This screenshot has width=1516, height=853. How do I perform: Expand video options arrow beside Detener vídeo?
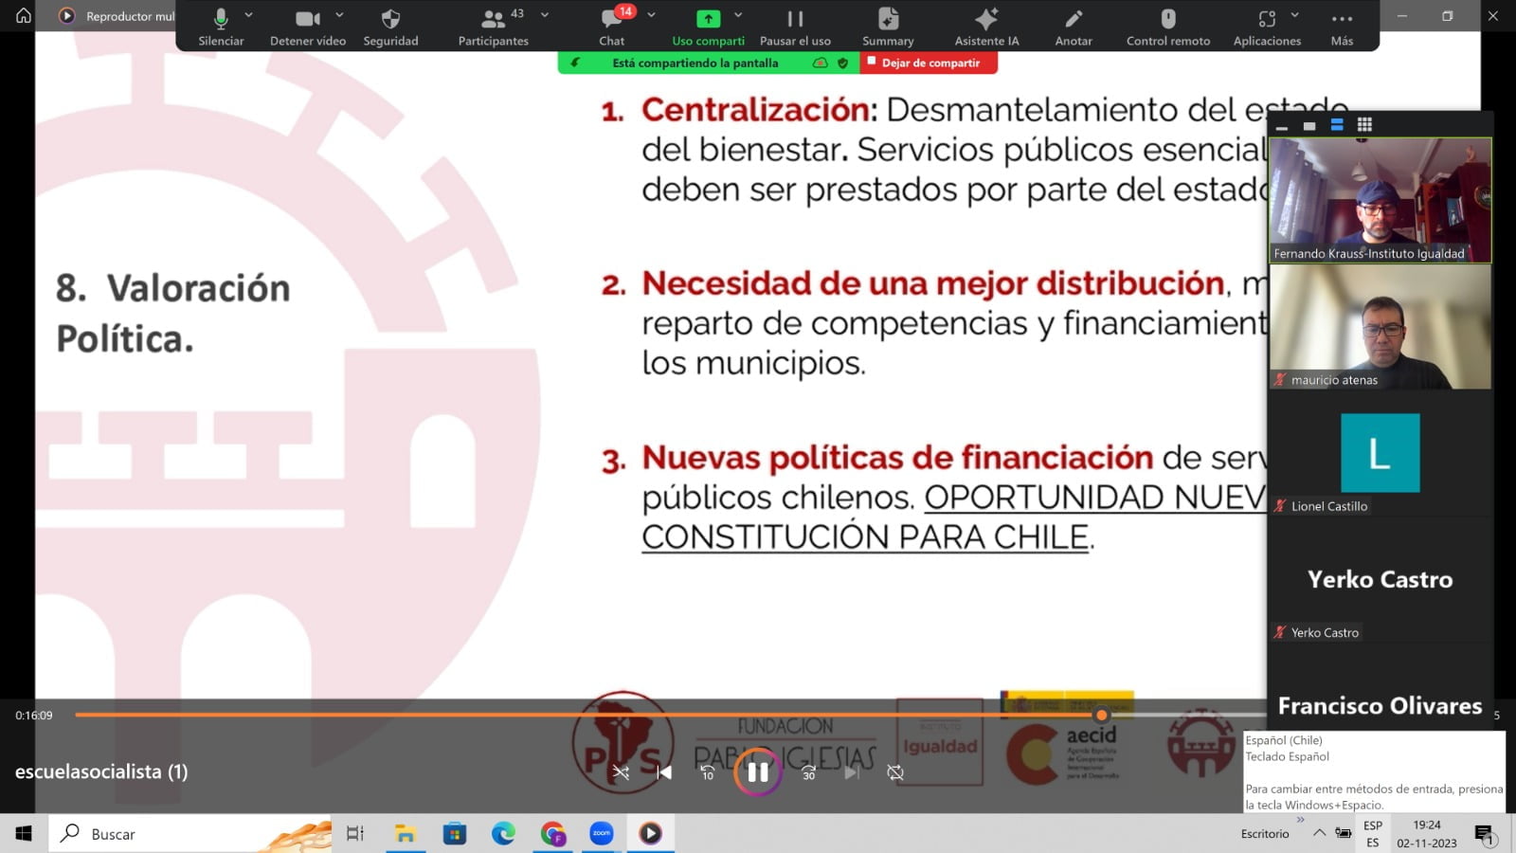pyautogui.click(x=339, y=15)
